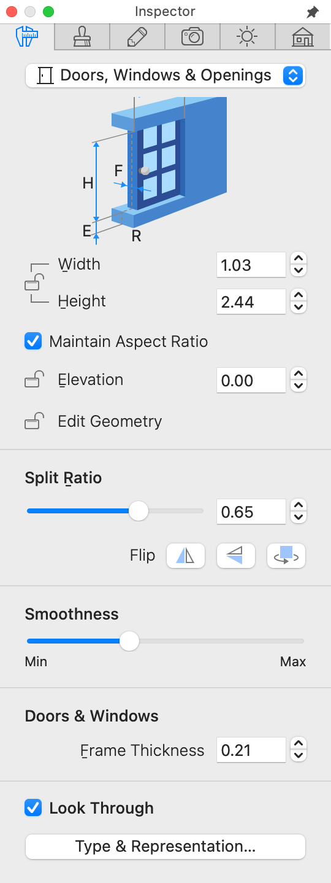331x883 pixels.
Task: Flip object vertically with triangle icon
Action: pos(236,556)
